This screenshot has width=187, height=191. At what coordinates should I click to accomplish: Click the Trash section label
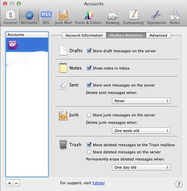tap(75, 145)
